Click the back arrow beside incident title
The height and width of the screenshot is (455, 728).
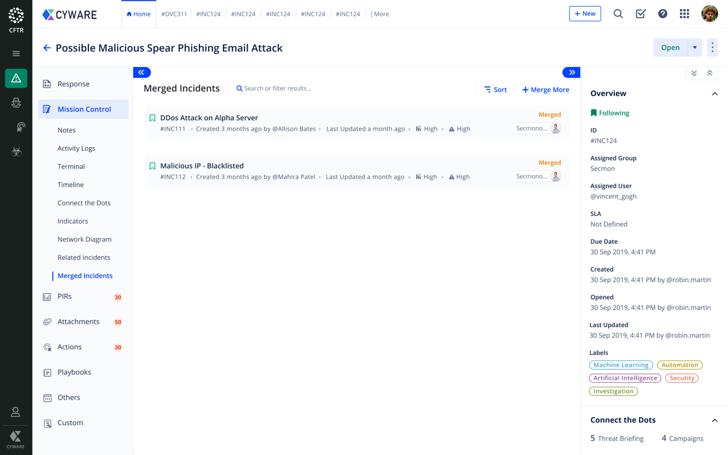tap(47, 48)
